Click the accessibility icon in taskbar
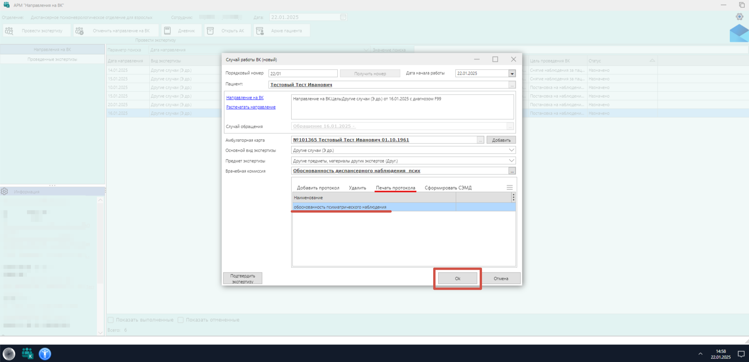This screenshot has width=749, height=362. coord(45,354)
